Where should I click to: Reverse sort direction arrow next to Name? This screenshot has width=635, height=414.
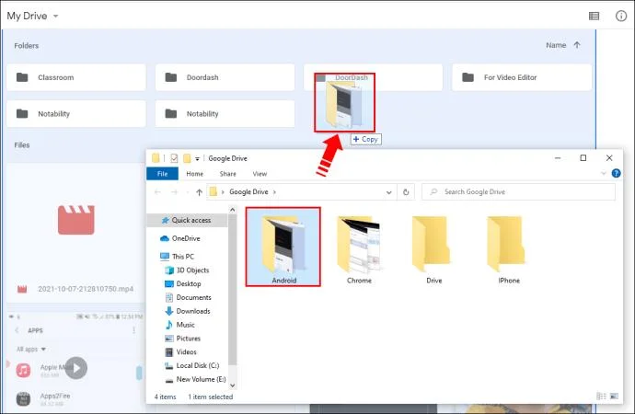click(577, 45)
